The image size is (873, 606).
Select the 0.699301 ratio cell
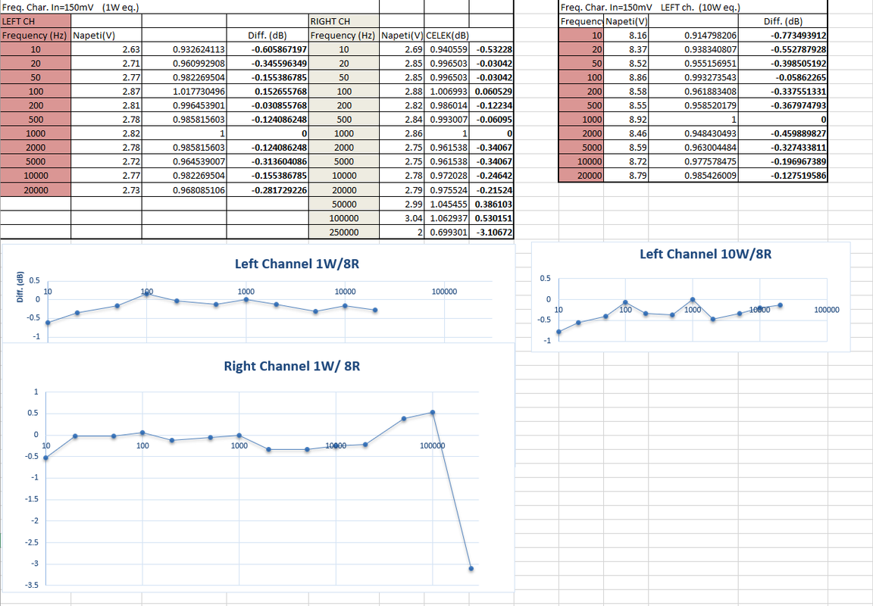click(446, 232)
